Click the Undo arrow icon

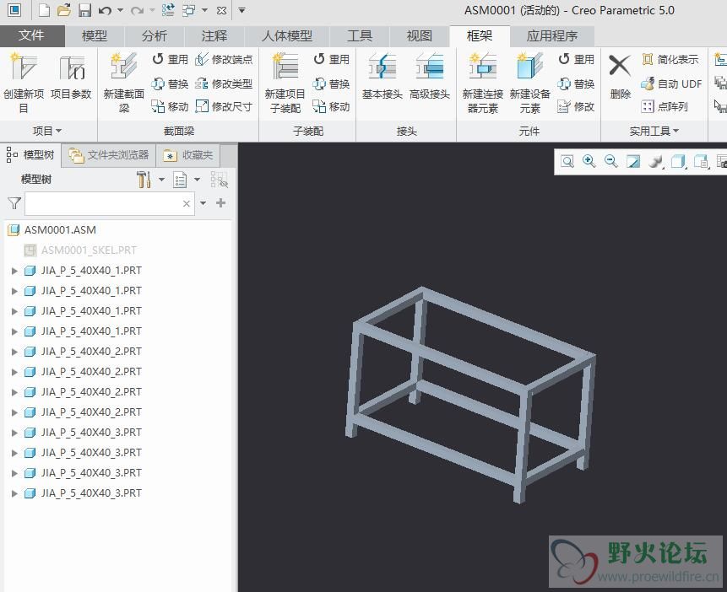point(105,10)
